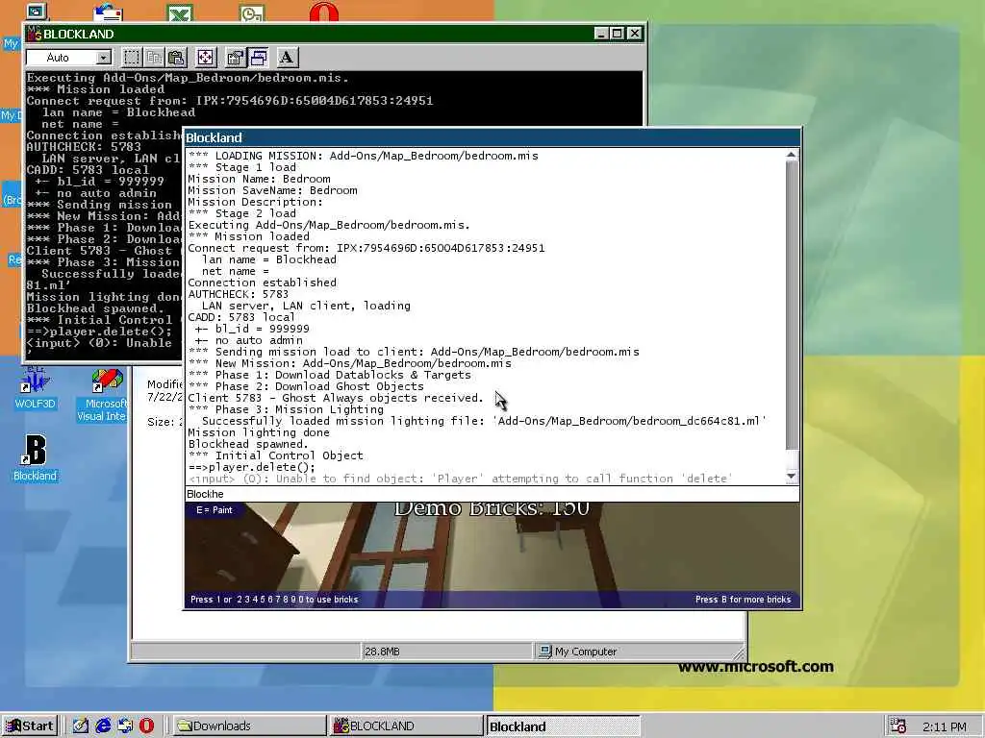Launch Internet Explorer from Quick Launch
The height and width of the screenshot is (738, 985).
pos(103,726)
